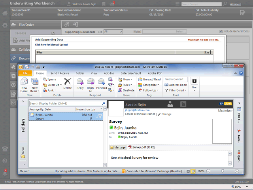The image size is (253, 190).
Task: Click Outlook Help question mark icon
Action: 241,73
